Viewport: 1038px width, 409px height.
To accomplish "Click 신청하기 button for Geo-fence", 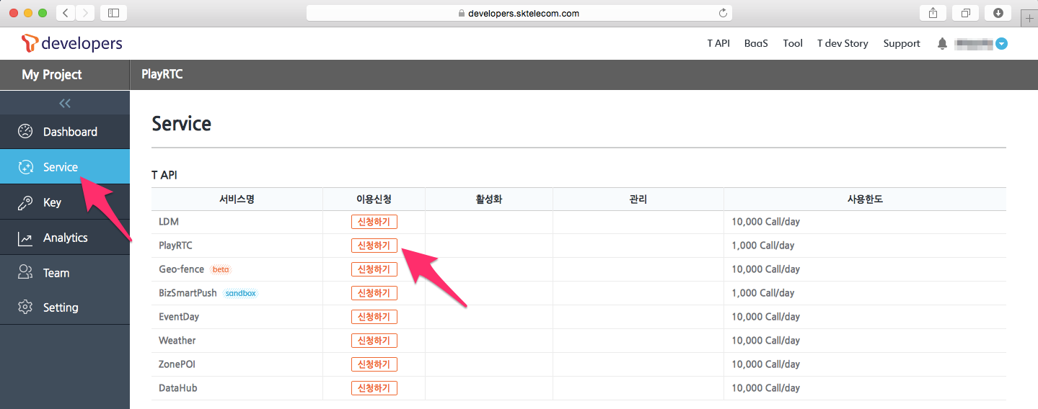I will coord(374,269).
